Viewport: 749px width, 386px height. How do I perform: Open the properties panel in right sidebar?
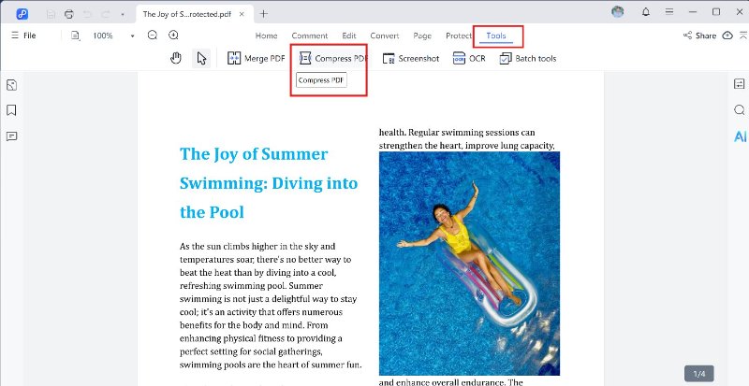739,85
